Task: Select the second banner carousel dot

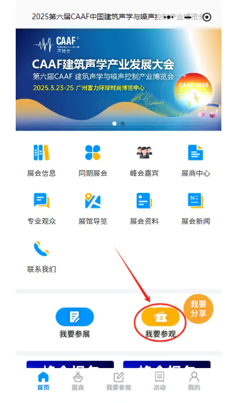Action: pos(123,124)
